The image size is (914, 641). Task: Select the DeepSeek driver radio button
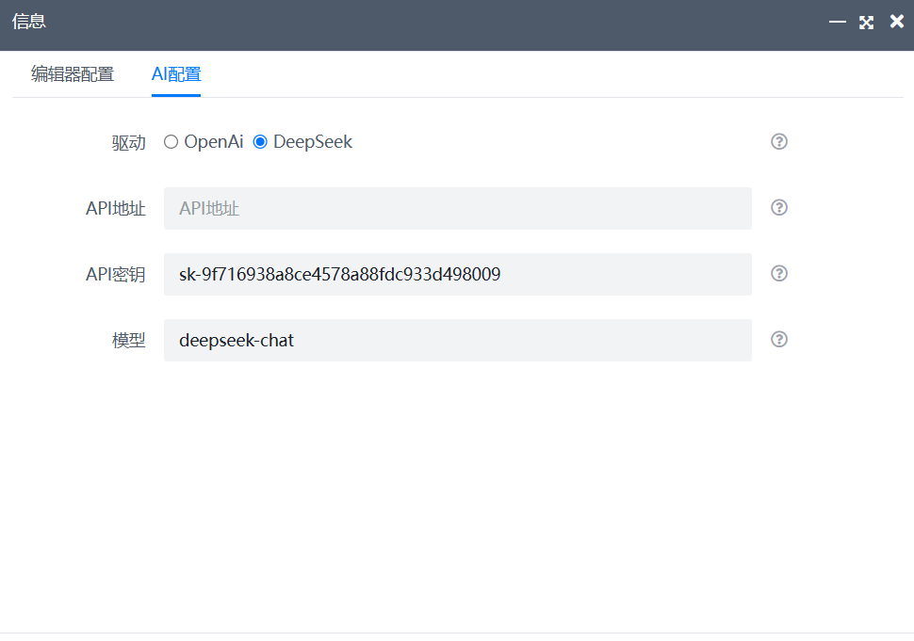tap(260, 142)
